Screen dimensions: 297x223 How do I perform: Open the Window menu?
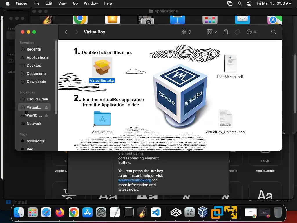tap(91, 3)
